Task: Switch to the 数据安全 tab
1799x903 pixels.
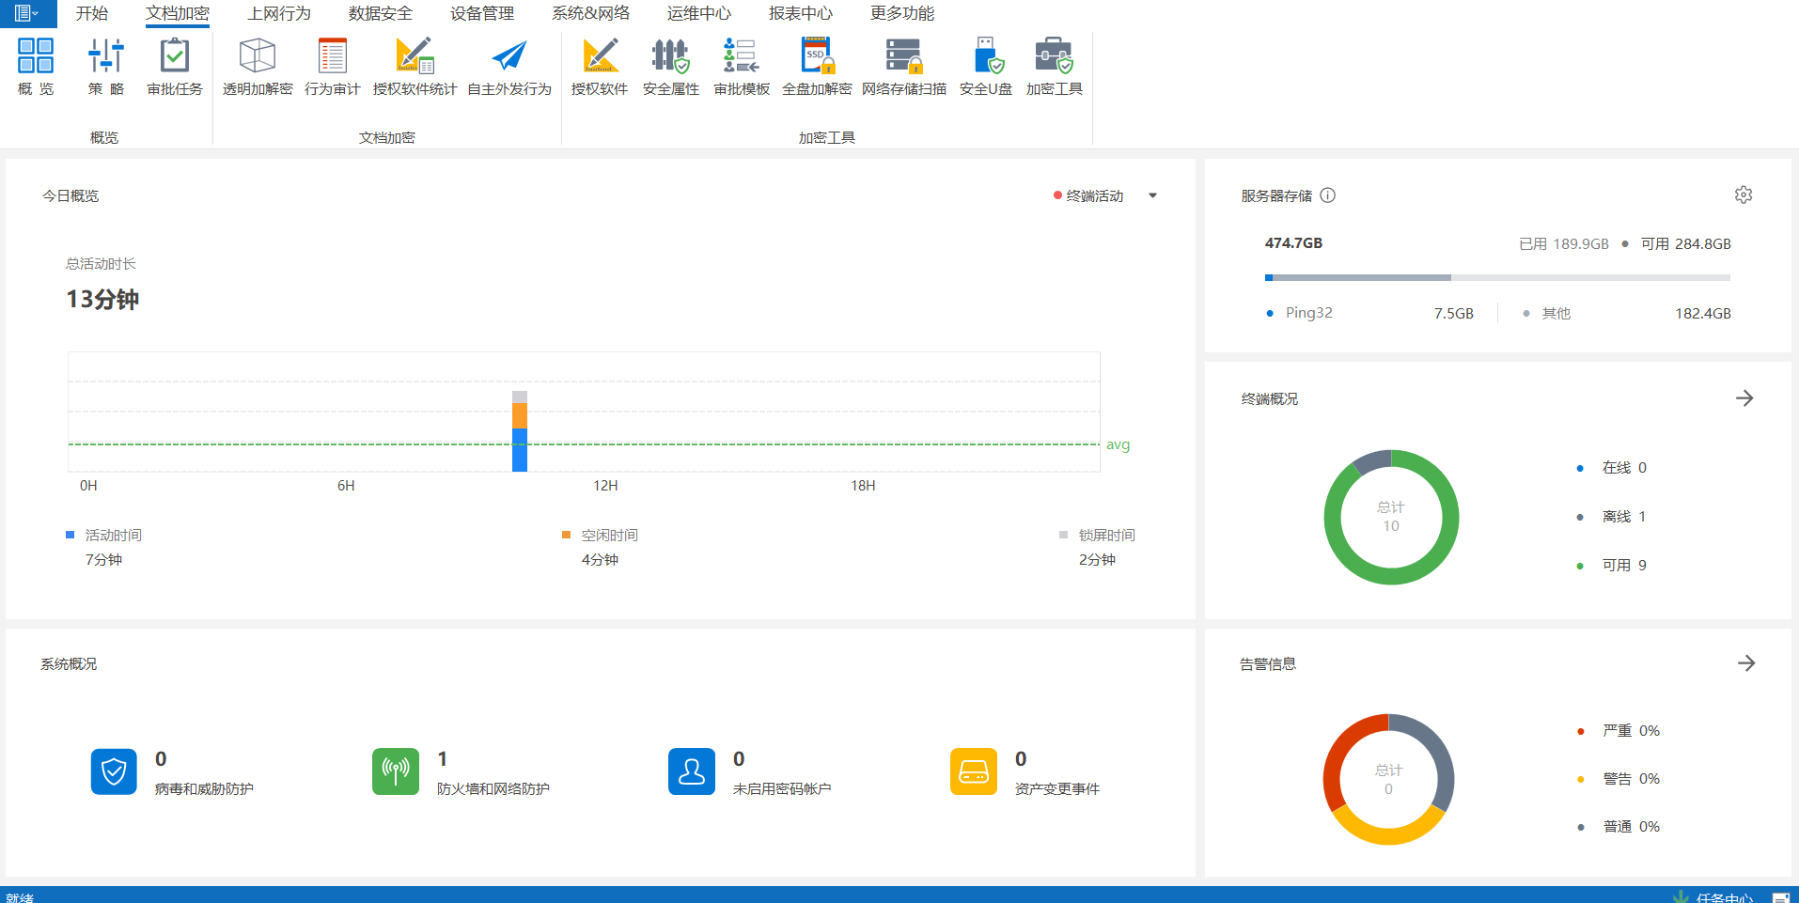Action: [x=380, y=13]
